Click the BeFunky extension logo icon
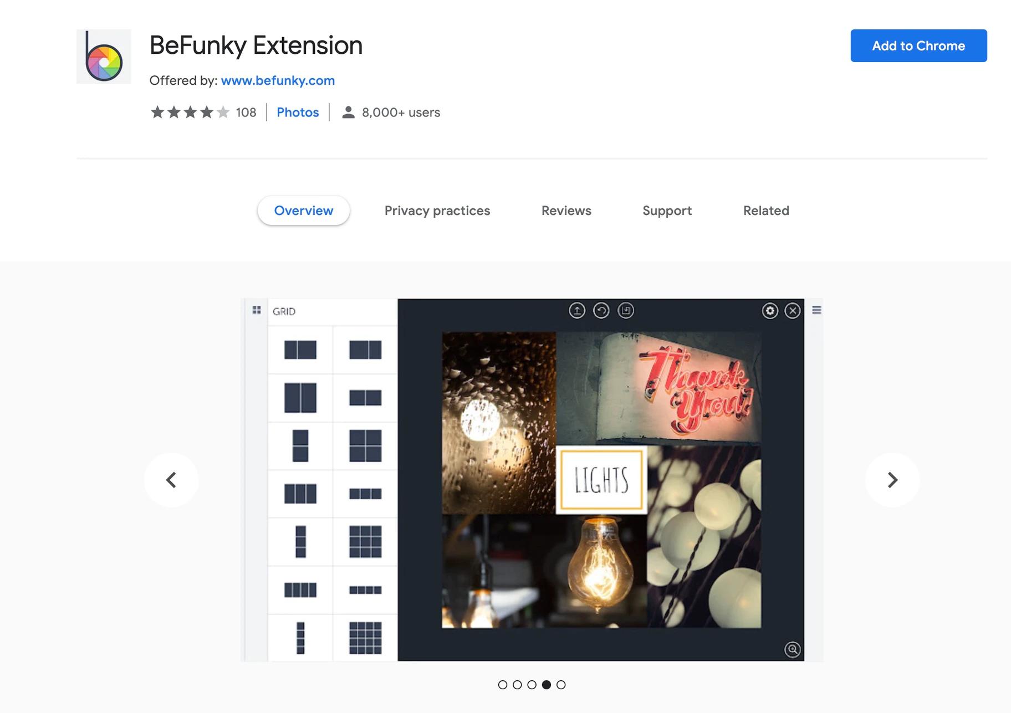Image resolution: width=1011 pixels, height=713 pixels. 104,57
